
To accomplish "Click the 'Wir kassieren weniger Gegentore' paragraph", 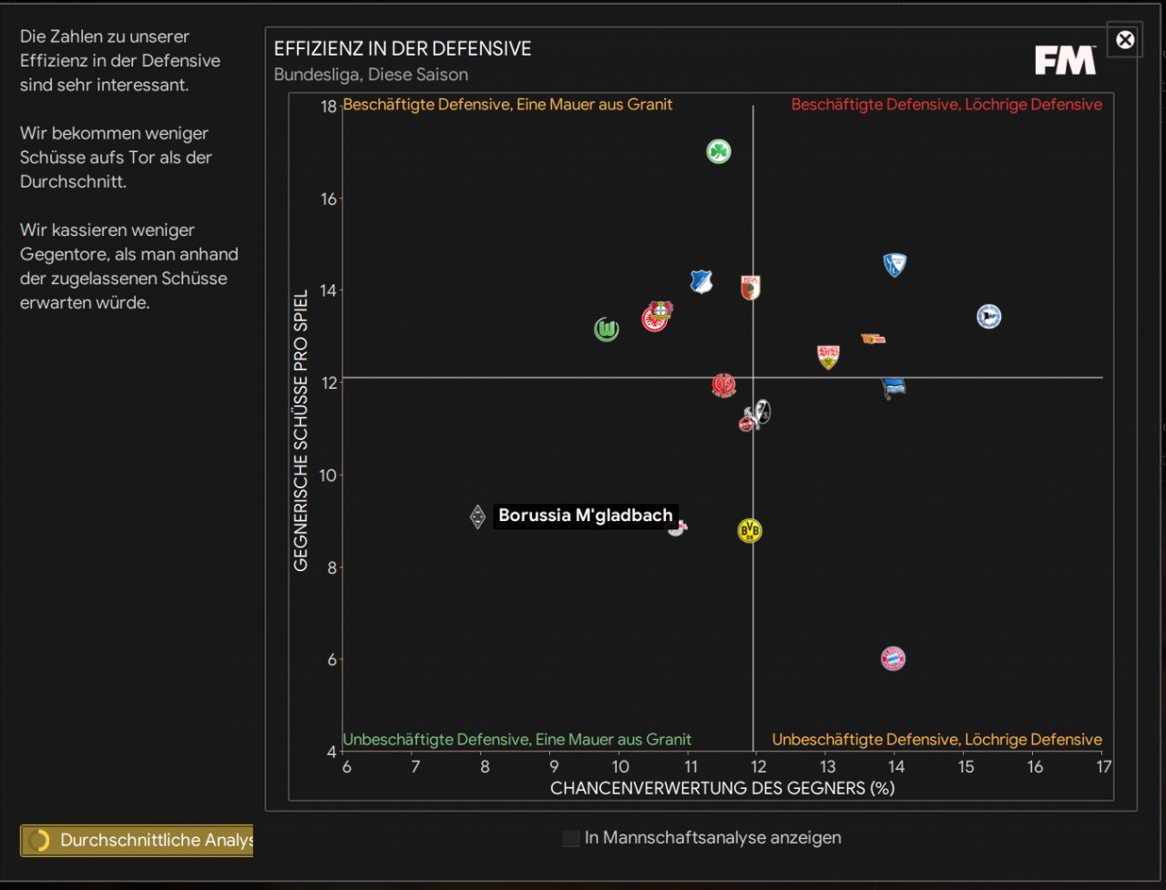I will (x=129, y=266).
